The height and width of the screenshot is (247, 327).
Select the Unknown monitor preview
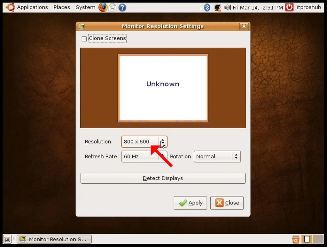pyautogui.click(x=163, y=88)
